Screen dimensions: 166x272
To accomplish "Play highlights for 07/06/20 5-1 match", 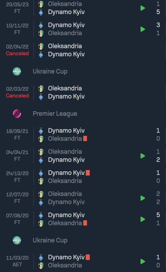I will (x=143, y=219).
